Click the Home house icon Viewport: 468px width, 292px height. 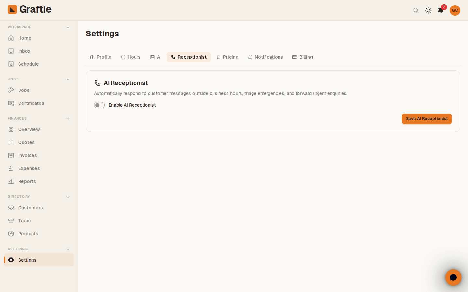coord(11,38)
